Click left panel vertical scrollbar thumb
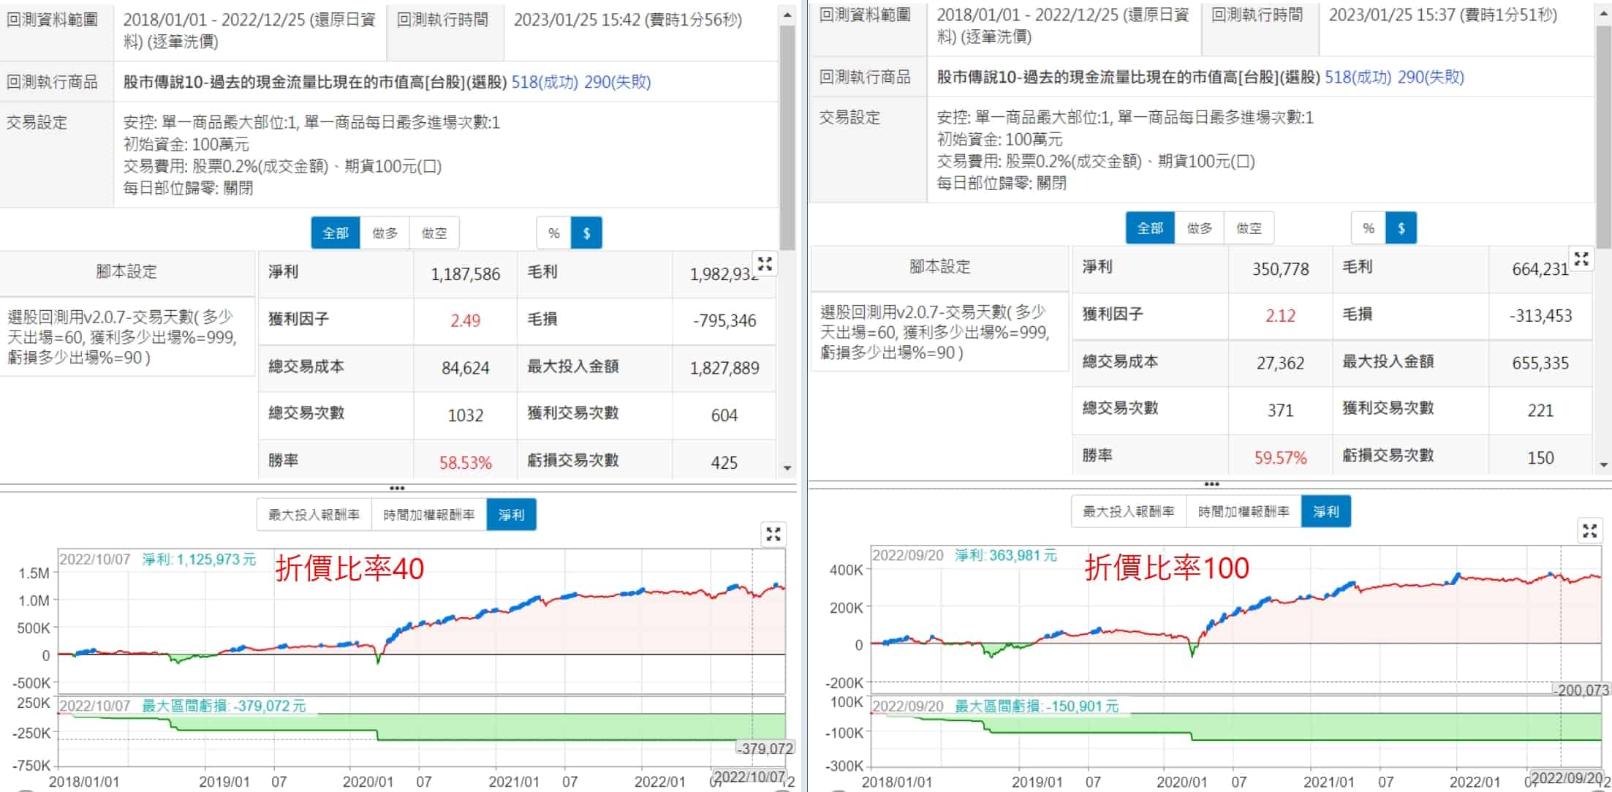Image resolution: width=1612 pixels, height=792 pixels. [x=787, y=139]
